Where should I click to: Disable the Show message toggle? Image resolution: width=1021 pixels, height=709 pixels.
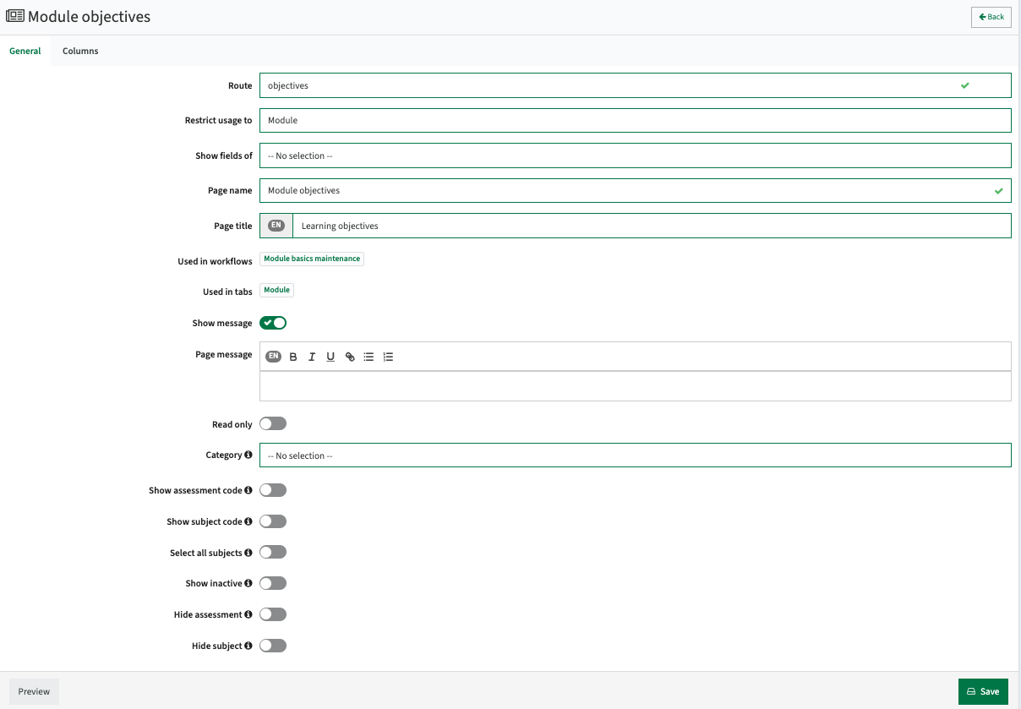273,323
